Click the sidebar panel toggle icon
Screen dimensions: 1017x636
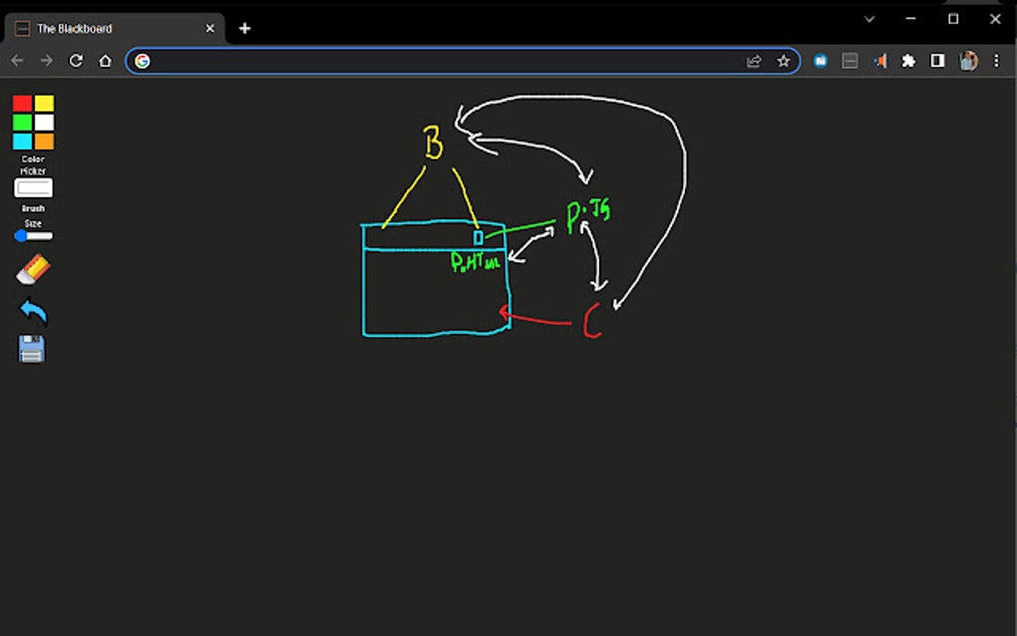[938, 61]
